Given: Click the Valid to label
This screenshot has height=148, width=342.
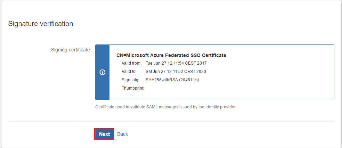Looking at the screenshot, I should pyautogui.click(x=129, y=72).
